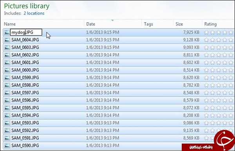Image resolution: width=235 pixels, height=151 pixels.
Task: Click the file icon for SAM_0599.JPG
Action: pyautogui.click(x=7, y=77)
